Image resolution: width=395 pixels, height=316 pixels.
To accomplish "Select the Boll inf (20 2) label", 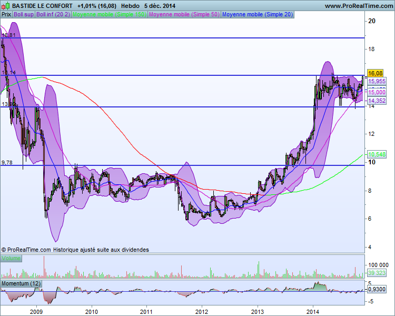I will point(53,14).
